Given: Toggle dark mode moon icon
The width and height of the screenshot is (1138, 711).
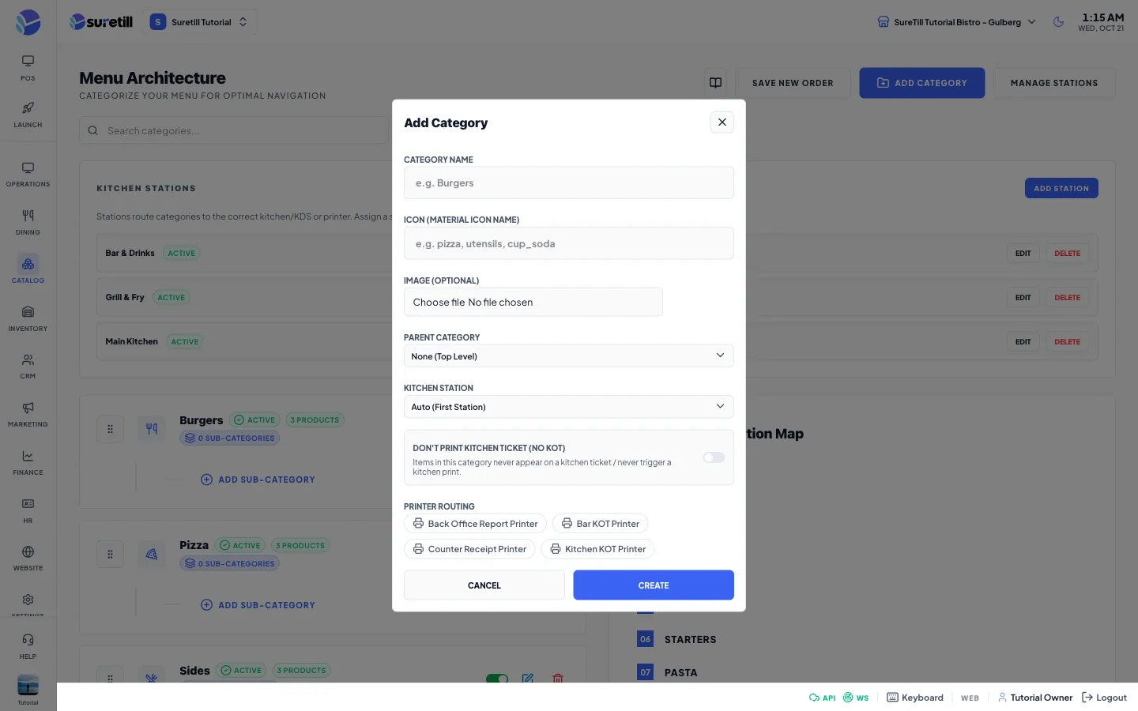Looking at the screenshot, I should pyautogui.click(x=1058, y=22).
